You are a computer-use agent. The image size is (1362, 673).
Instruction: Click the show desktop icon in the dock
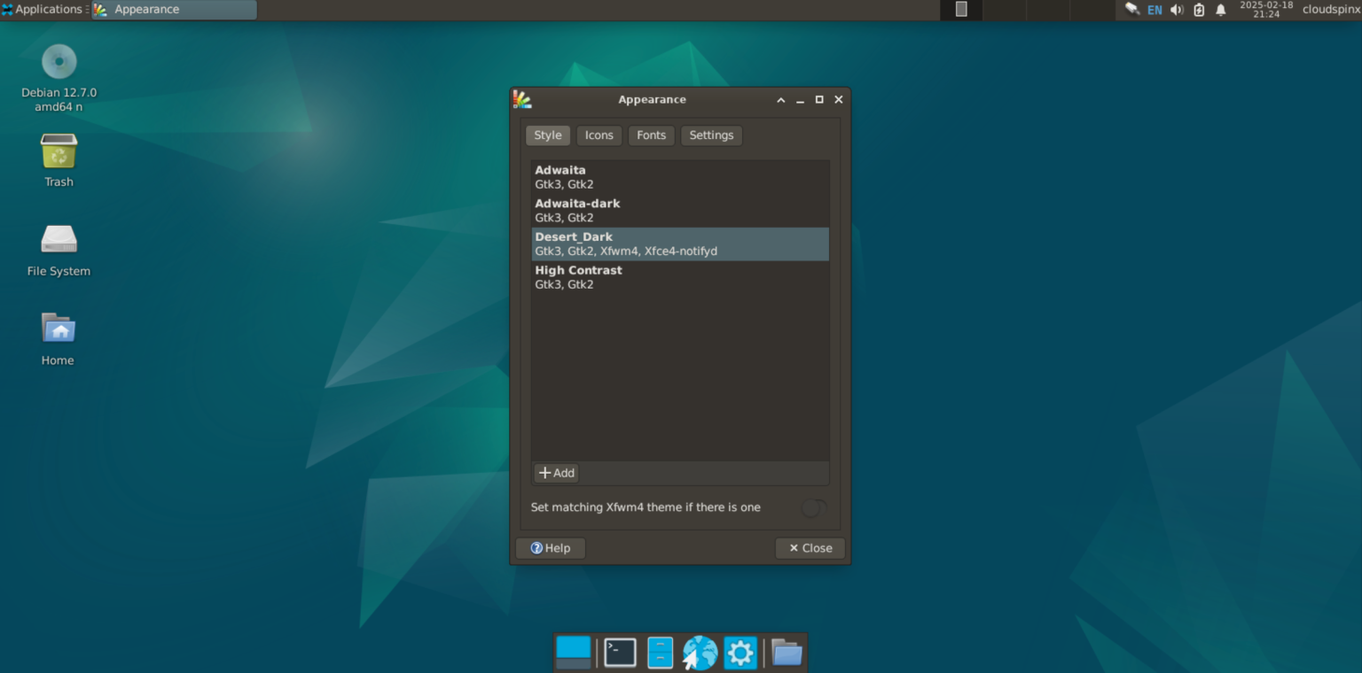[574, 653]
